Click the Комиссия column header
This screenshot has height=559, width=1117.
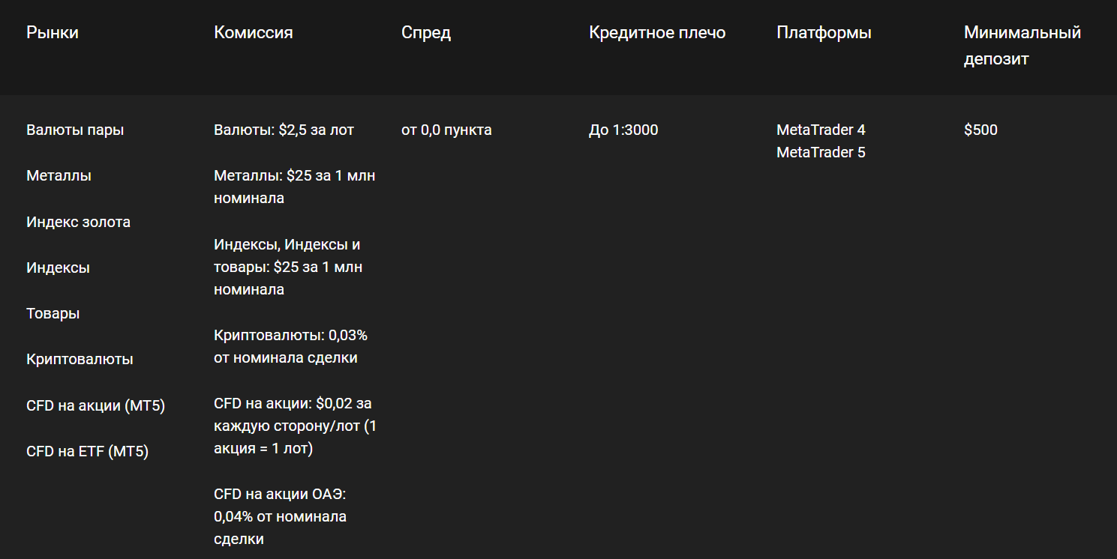coord(254,33)
